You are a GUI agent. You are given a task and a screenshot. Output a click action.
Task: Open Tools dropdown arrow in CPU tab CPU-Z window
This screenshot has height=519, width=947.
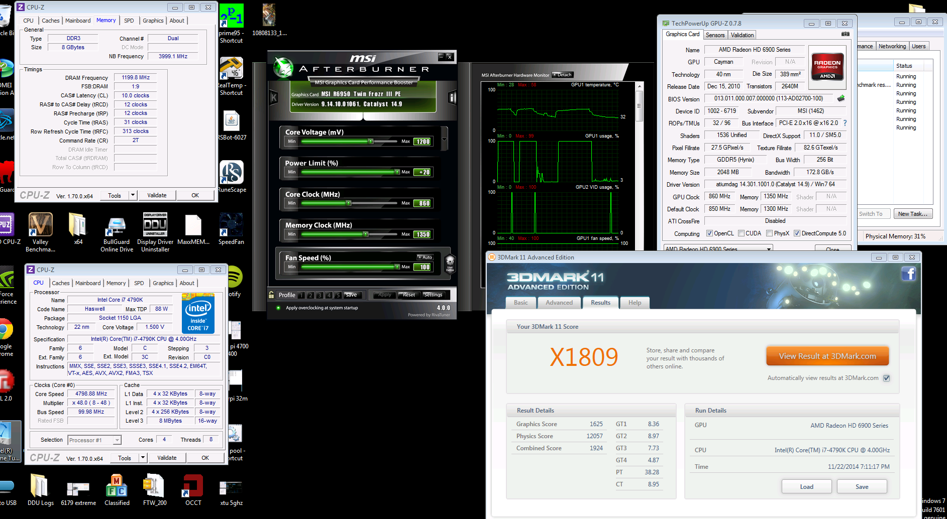(x=143, y=458)
